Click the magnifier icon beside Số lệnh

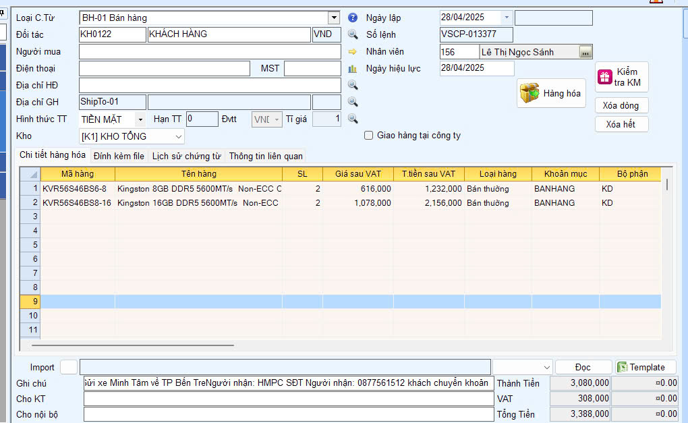[x=352, y=34]
